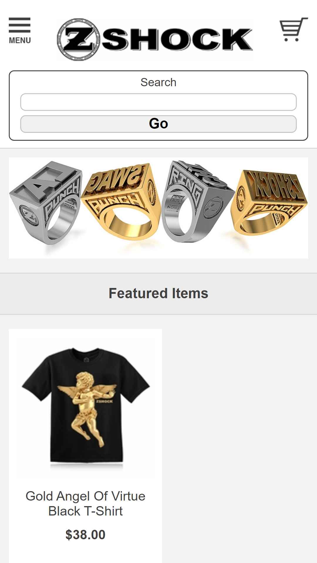Submit search with the Go button
The height and width of the screenshot is (563, 317).
point(158,124)
